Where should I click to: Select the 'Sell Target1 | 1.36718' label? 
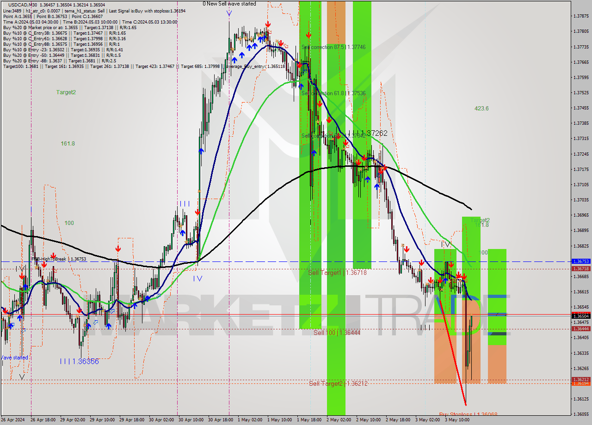click(x=337, y=273)
